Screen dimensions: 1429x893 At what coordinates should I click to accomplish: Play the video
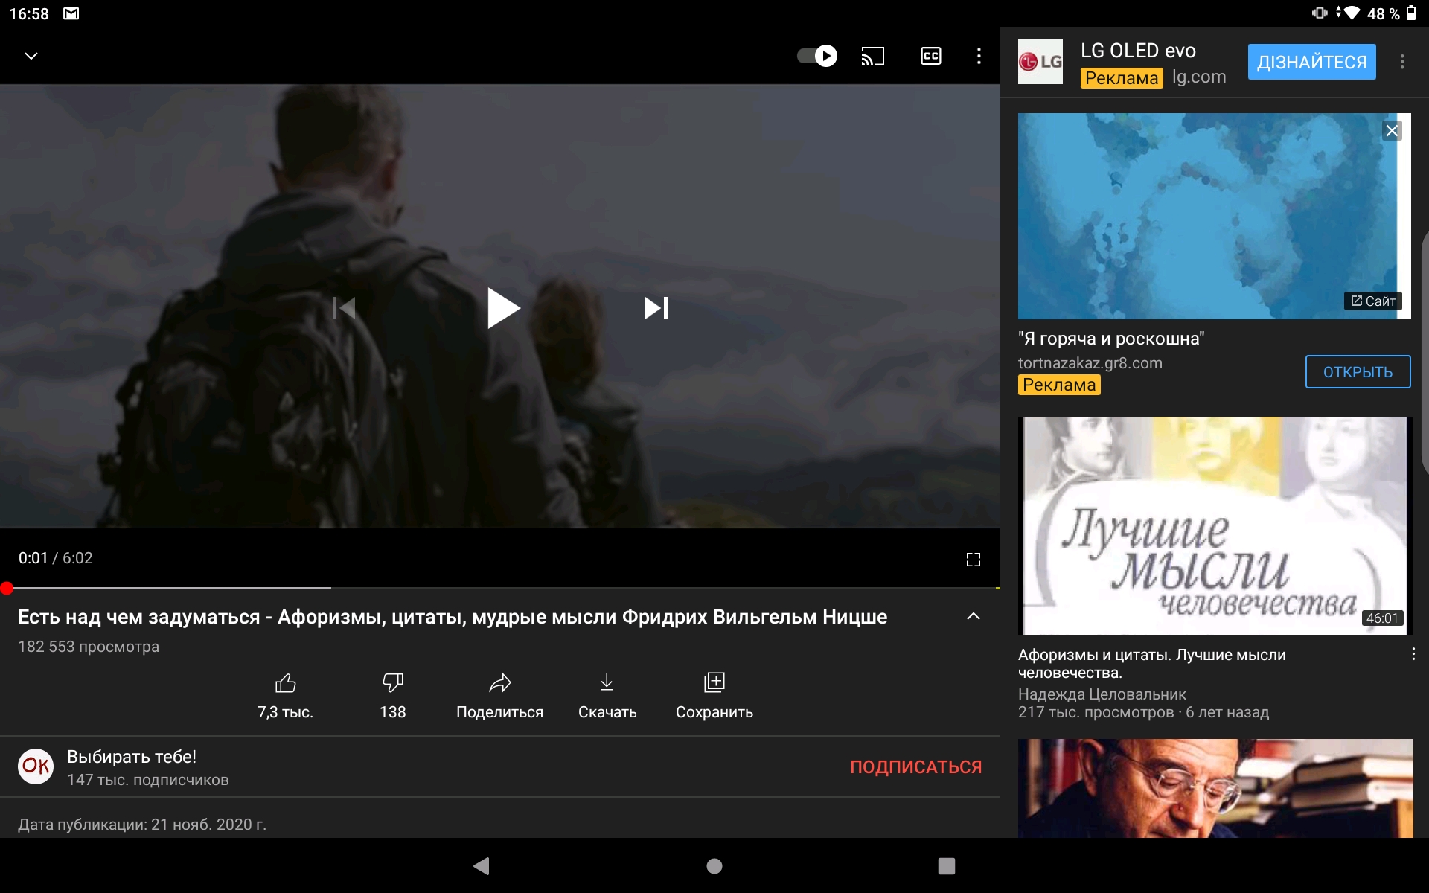pos(502,308)
